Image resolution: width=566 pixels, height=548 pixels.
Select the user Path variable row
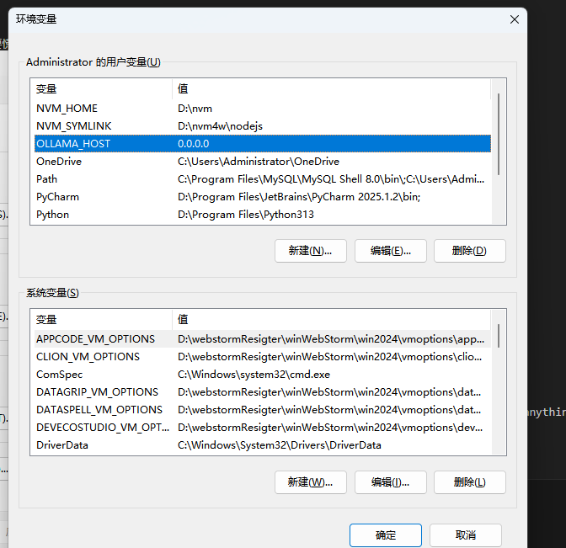[x=47, y=179]
